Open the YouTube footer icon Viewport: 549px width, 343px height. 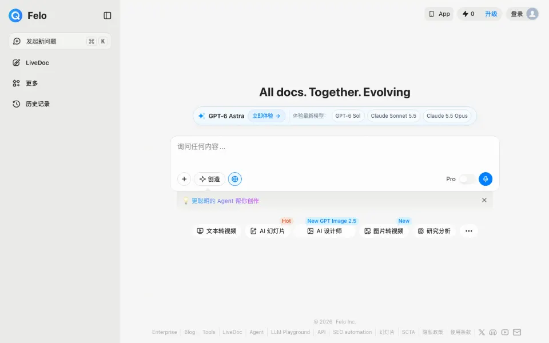click(x=505, y=332)
